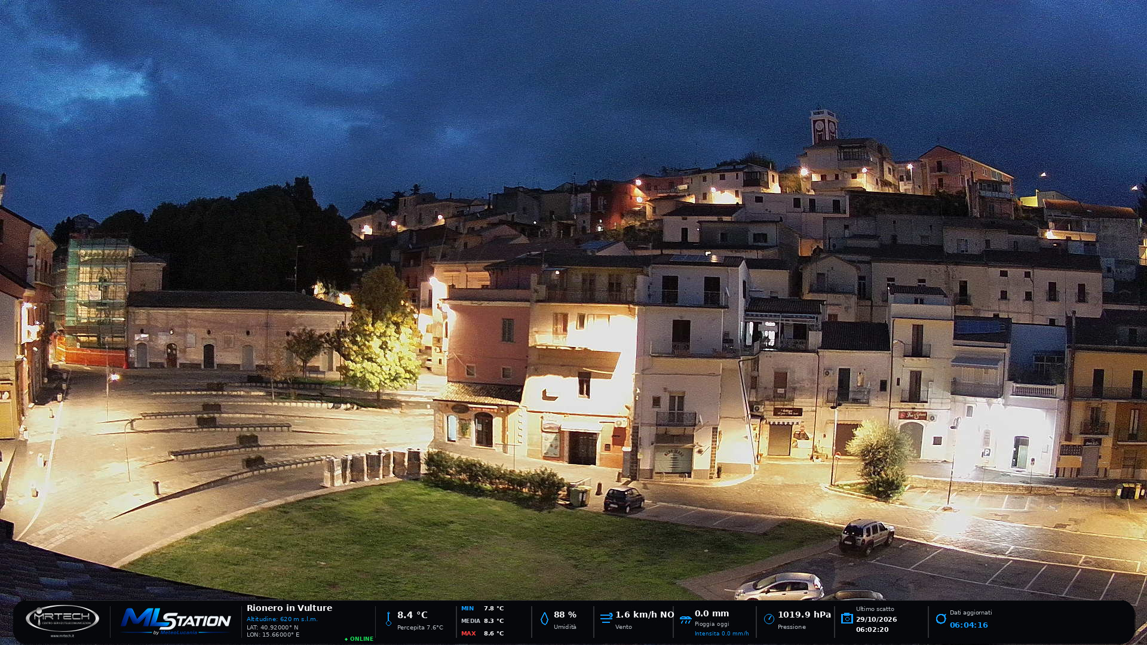Click the '88 %' humidity value

coord(565,615)
